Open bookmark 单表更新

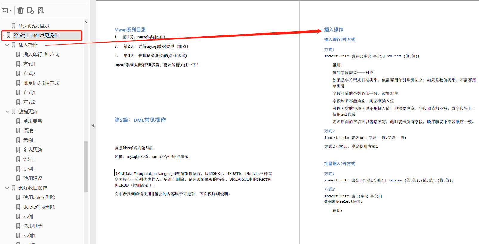tap(33, 121)
